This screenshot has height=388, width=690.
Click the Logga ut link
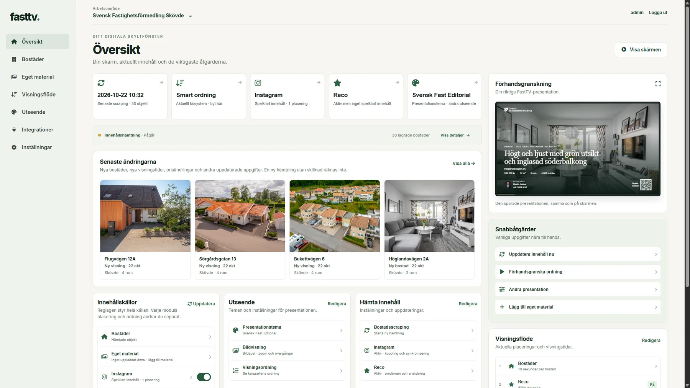click(658, 13)
